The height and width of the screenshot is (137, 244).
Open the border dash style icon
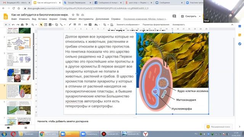(79, 25)
